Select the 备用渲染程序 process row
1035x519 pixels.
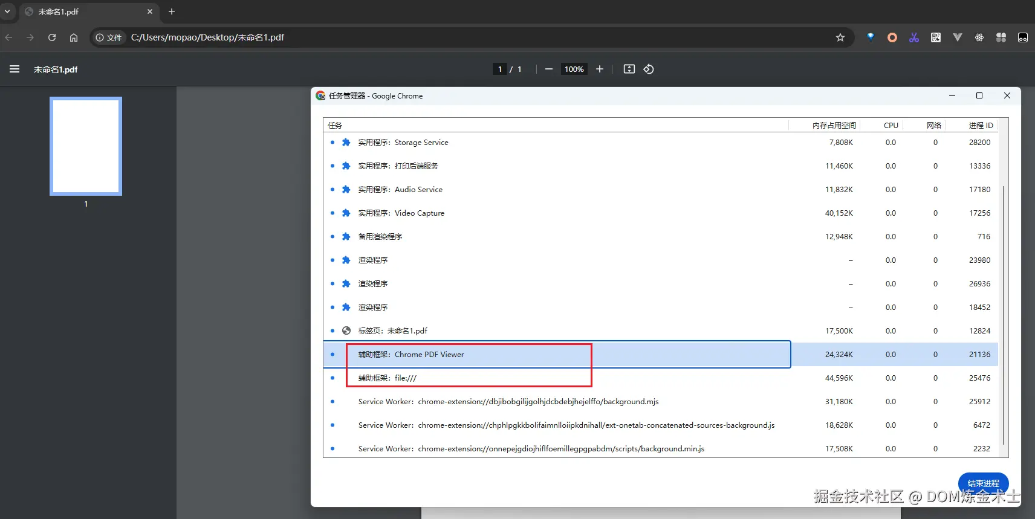tap(661, 237)
